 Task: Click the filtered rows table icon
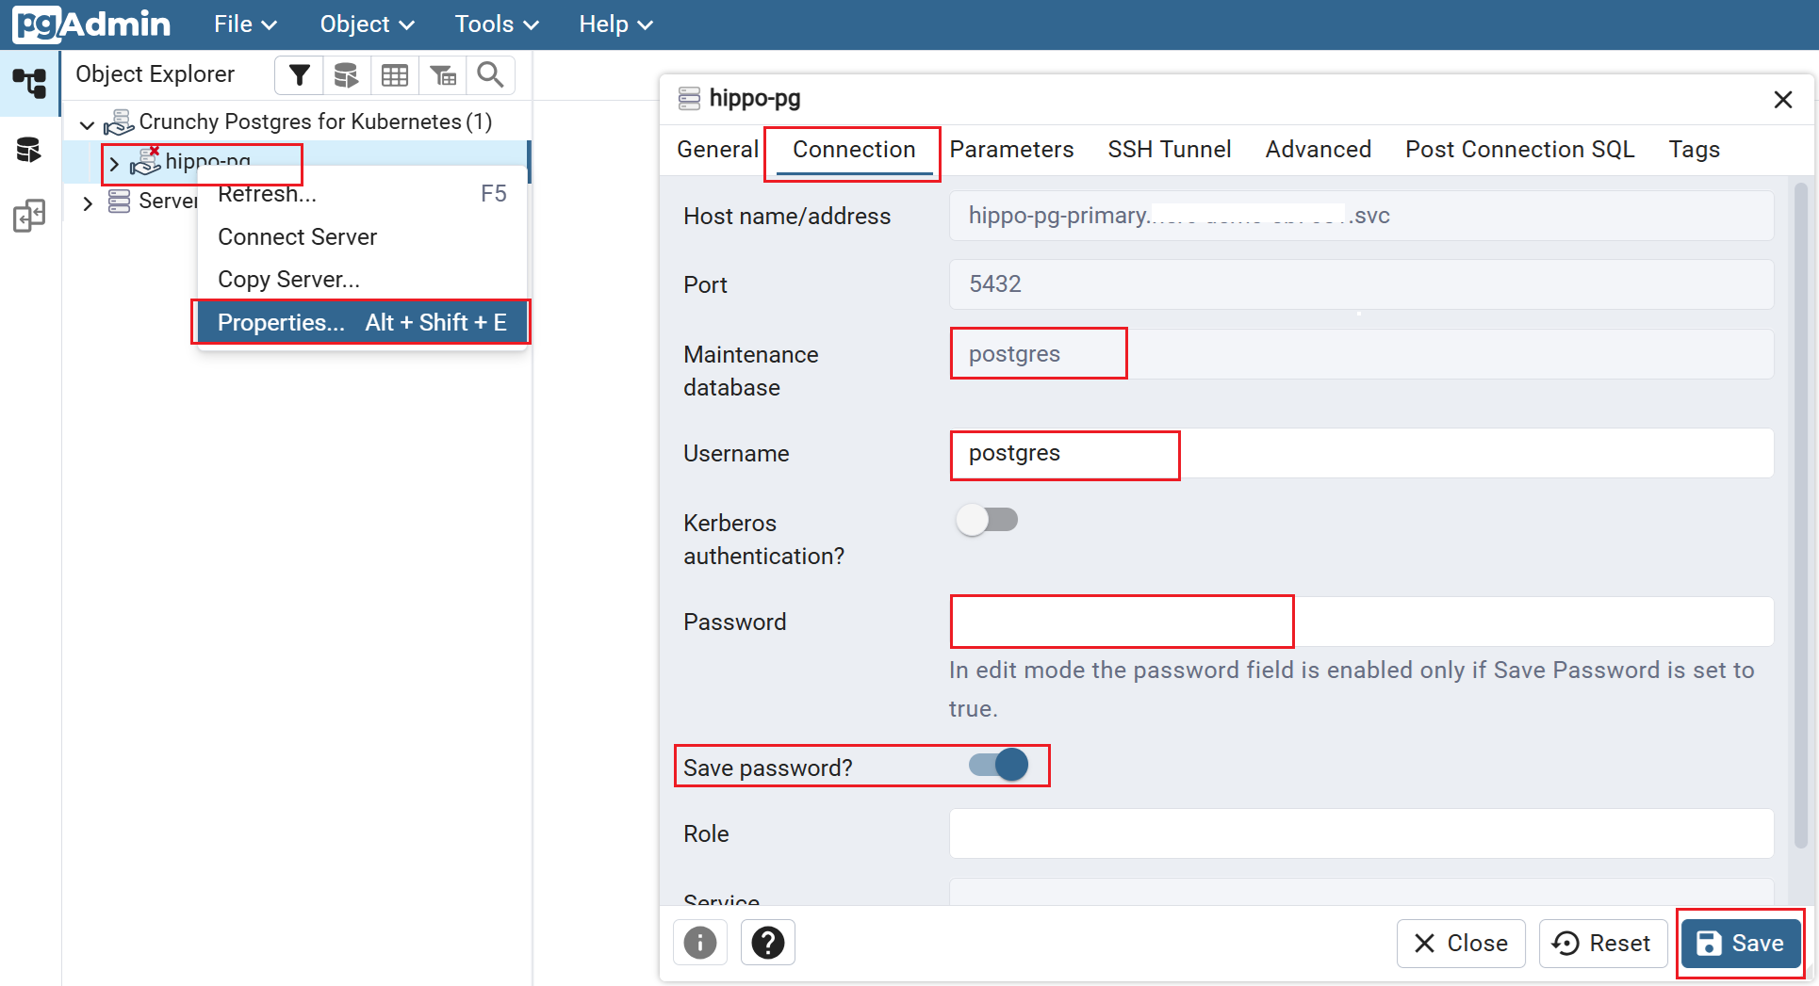pyautogui.click(x=443, y=75)
